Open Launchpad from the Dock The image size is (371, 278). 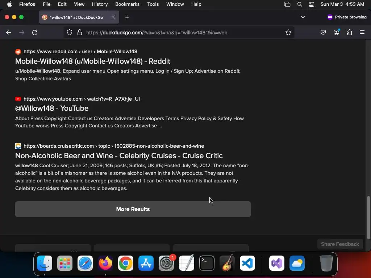pos(65,263)
